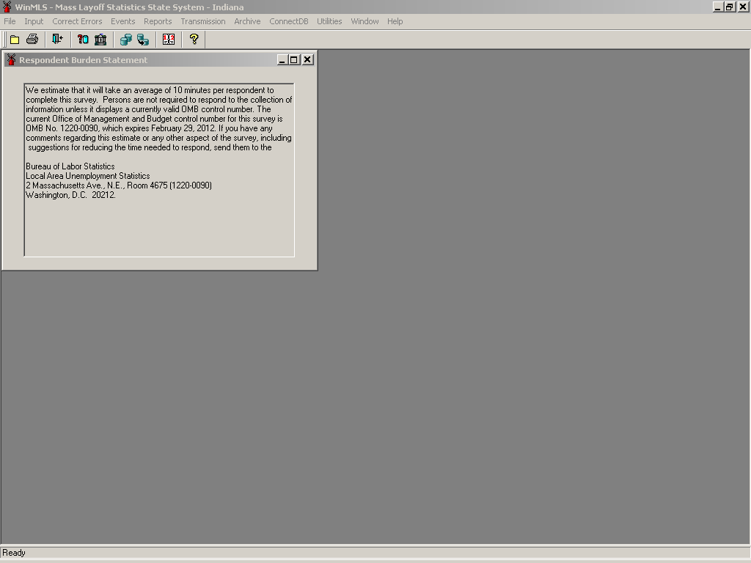Click the red numbered calendar icon
Screen dimensions: 751x563
click(x=169, y=40)
